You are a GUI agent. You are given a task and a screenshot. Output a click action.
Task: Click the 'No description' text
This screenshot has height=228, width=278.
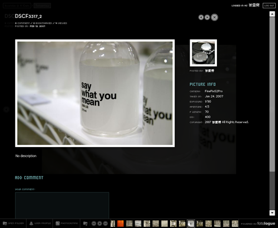pos(26,156)
